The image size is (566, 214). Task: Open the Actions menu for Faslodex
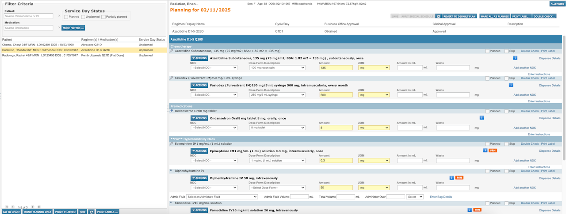pyautogui.click(x=199, y=85)
